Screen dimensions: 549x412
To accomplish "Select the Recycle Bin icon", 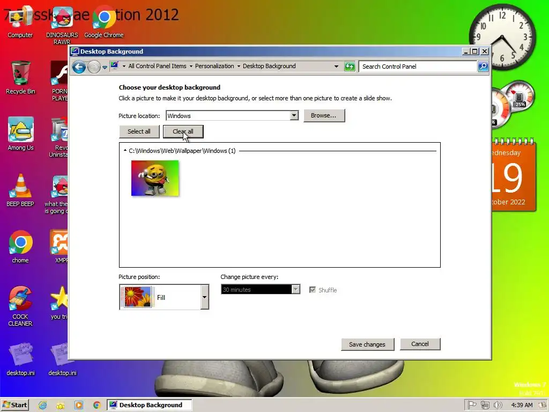I will click(20, 77).
